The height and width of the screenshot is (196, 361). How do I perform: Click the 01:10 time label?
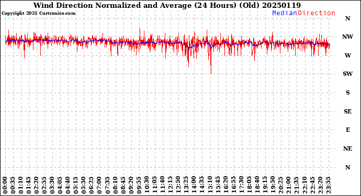pyautogui.click(x=21, y=185)
